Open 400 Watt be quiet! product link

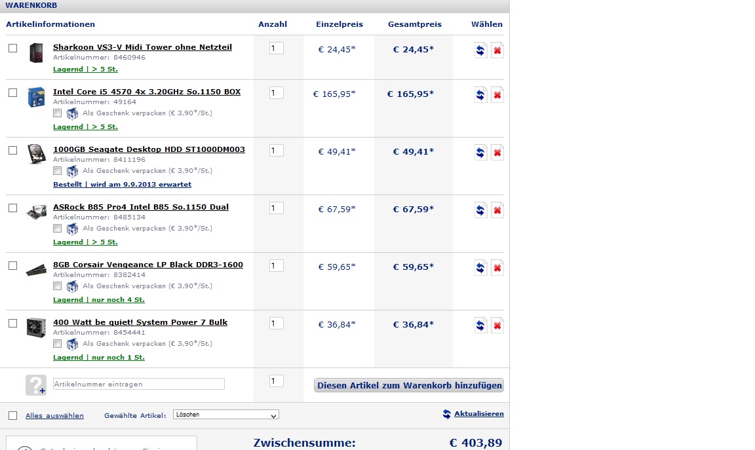pos(140,322)
